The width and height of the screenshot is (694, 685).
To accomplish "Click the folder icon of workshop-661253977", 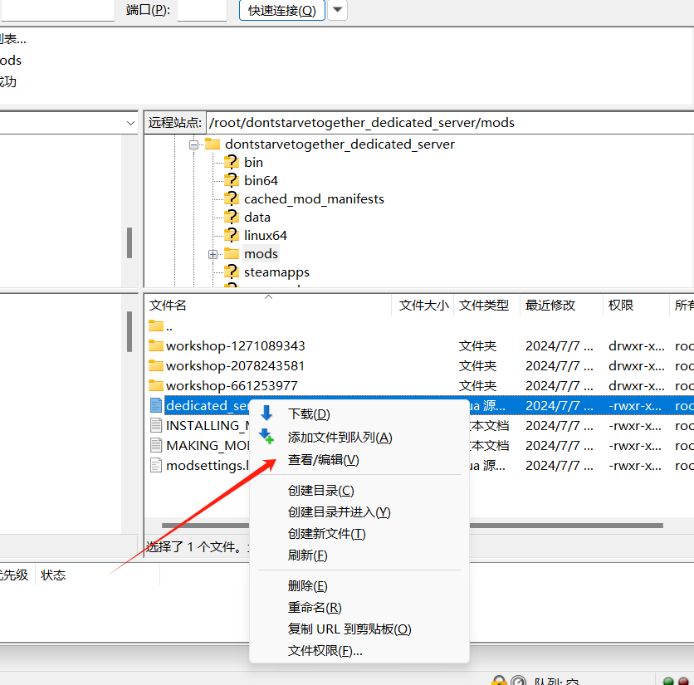I will click(x=156, y=385).
